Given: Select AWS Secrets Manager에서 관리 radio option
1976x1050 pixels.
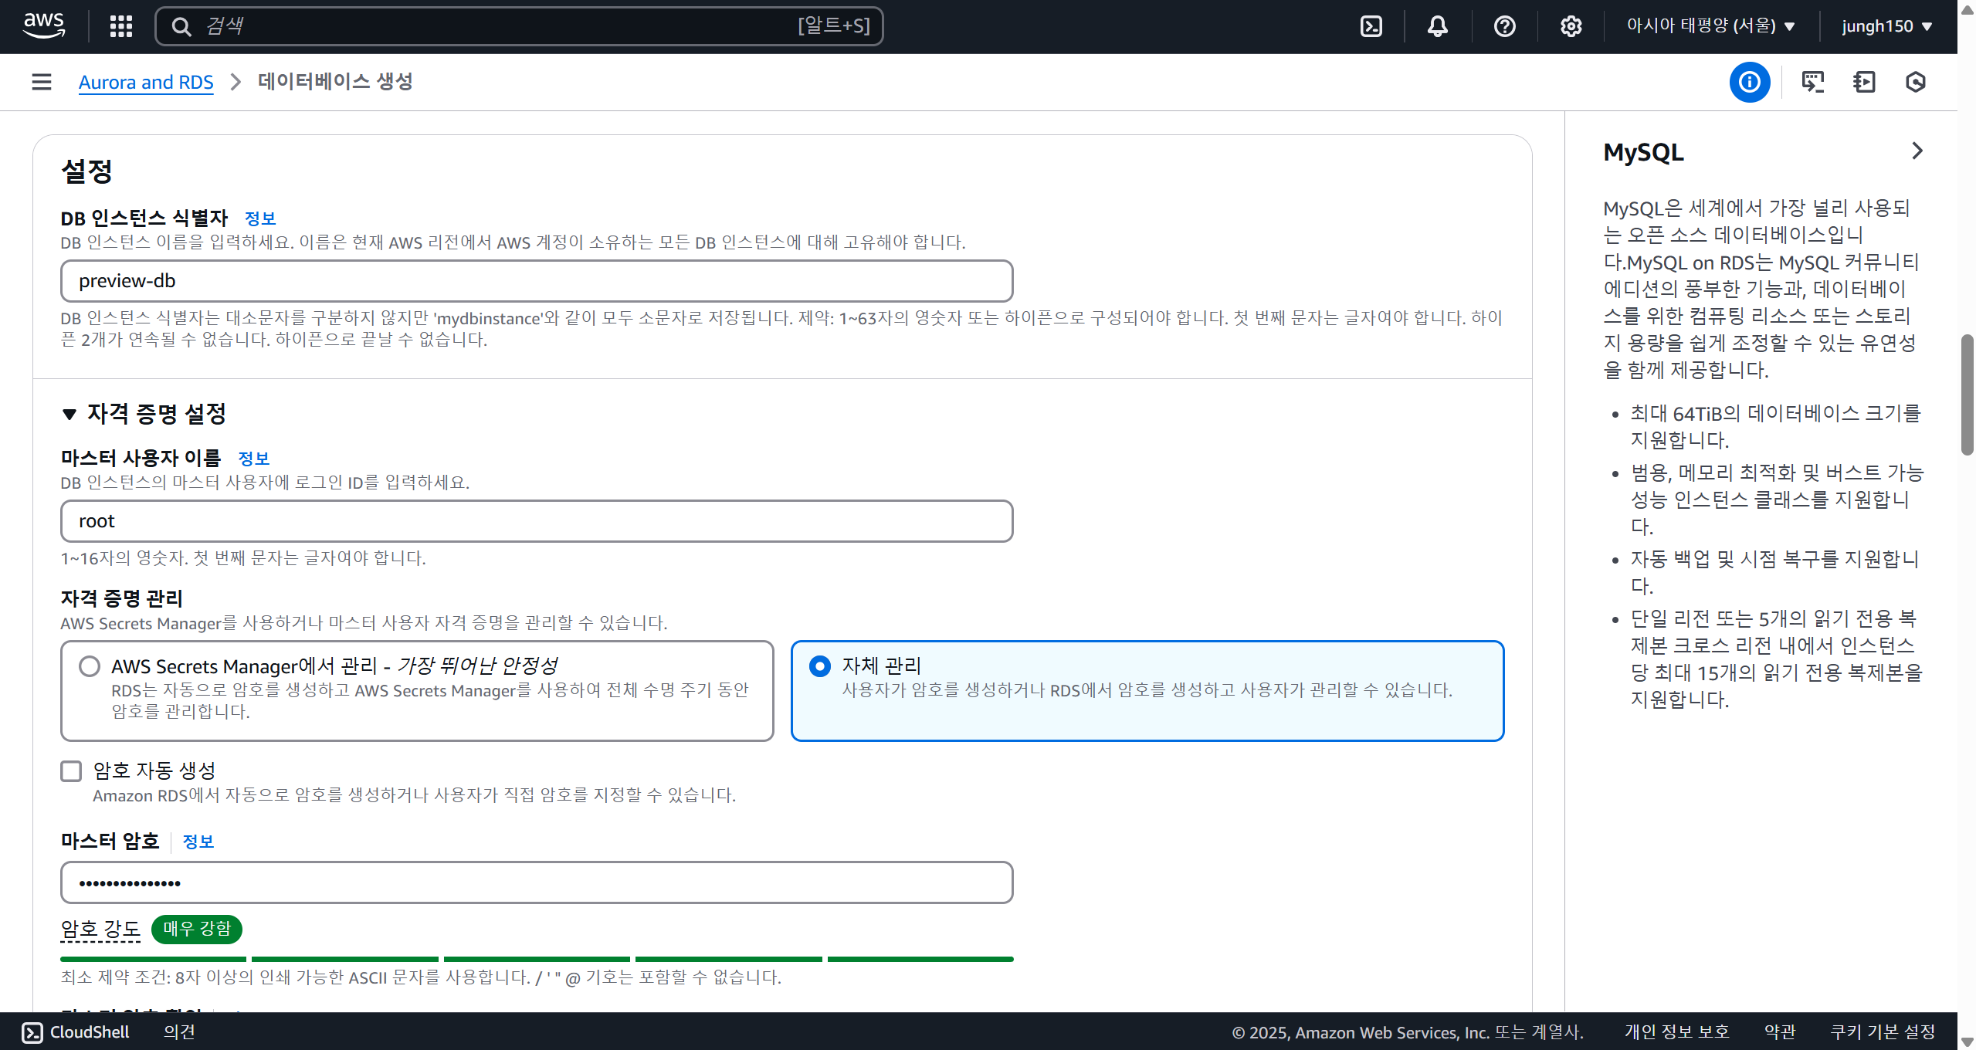Looking at the screenshot, I should [90, 666].
